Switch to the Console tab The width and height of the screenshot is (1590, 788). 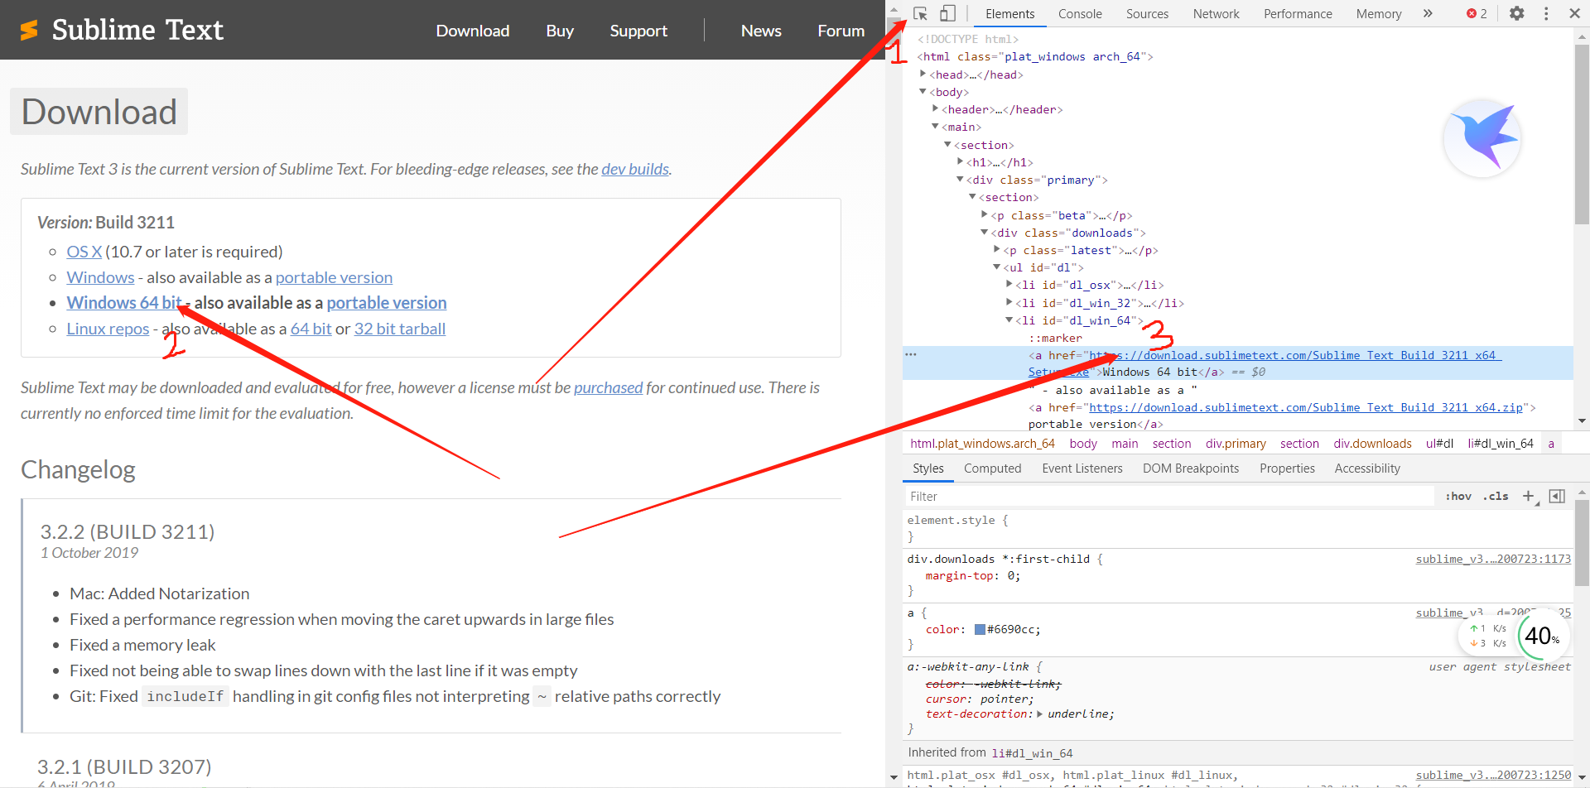tap(1080, 14)
